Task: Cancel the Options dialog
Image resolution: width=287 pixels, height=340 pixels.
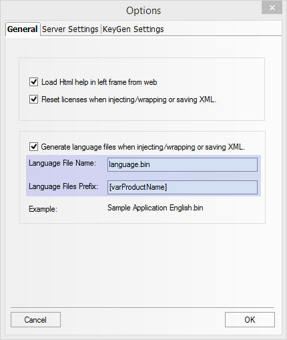Action: 35,320
